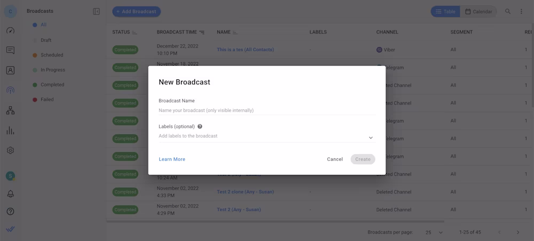Click Completed status of December 22 row

click(125, 50)
